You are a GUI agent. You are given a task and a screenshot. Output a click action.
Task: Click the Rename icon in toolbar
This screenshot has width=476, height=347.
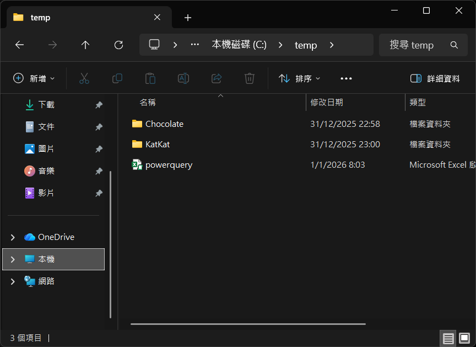pyautogui.click(x=183, y=78)
